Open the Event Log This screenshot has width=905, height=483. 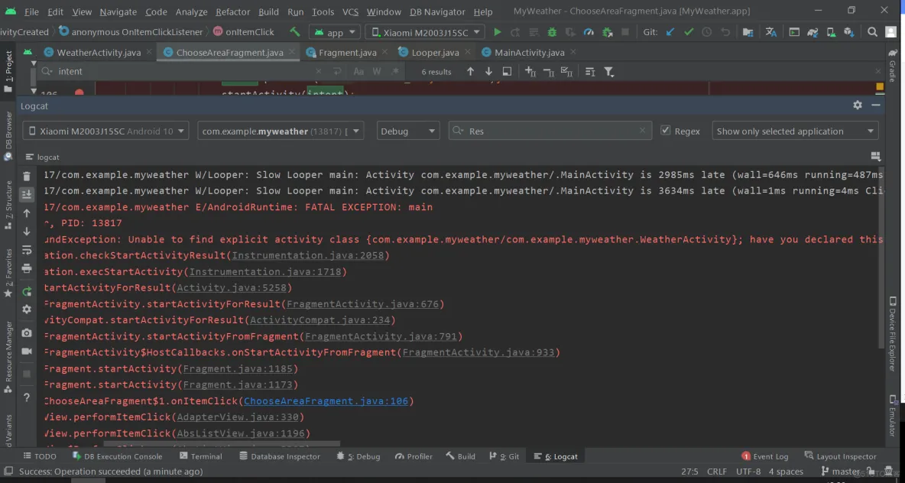click(x=765, y=456)
